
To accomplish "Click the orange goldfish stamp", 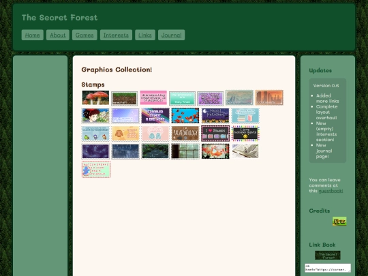I will 215,151.
